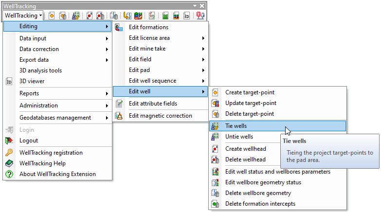
Task: Click the multicolor layered section toolbar icon
Action: [x=176, y=16]
